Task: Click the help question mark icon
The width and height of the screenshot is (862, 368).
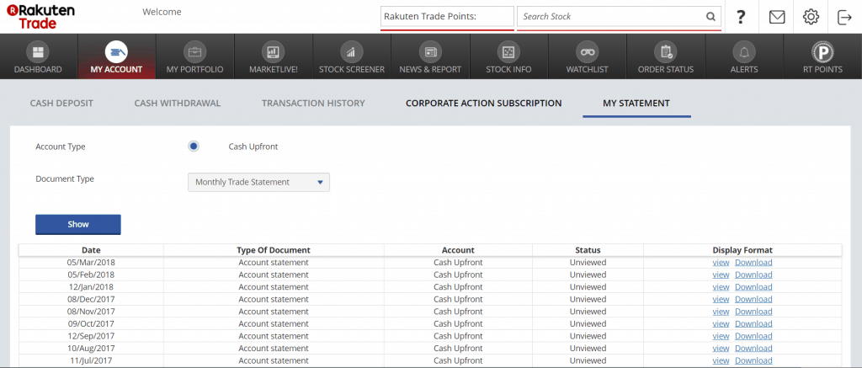Action: pyautogui.click(x=741, y=17)
